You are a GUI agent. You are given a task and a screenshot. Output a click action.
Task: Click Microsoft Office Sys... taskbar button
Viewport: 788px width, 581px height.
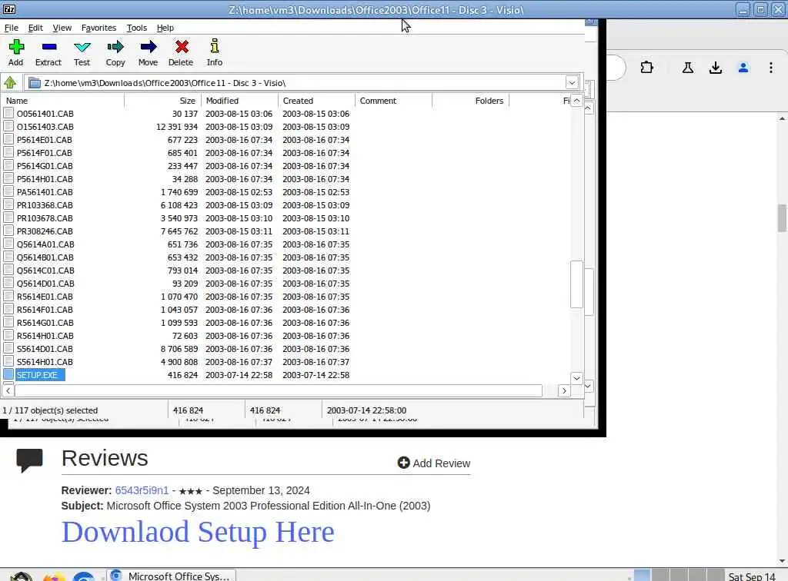coord(172,576)
